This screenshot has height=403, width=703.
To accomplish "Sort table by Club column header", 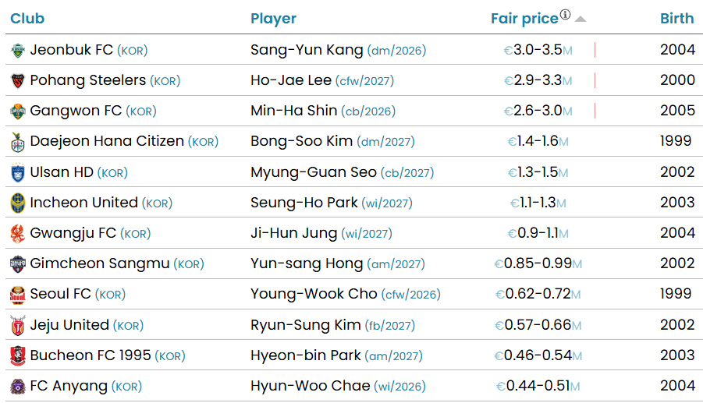I will tap(27, 19).
